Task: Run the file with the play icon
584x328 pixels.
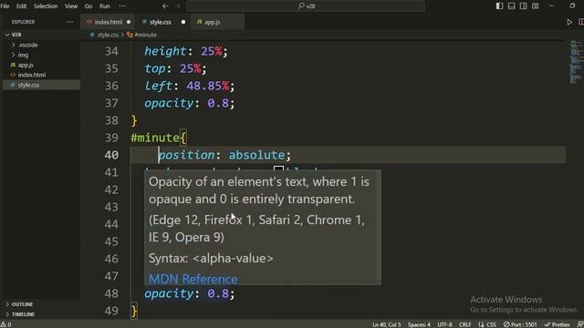Action: click(569, 22)
